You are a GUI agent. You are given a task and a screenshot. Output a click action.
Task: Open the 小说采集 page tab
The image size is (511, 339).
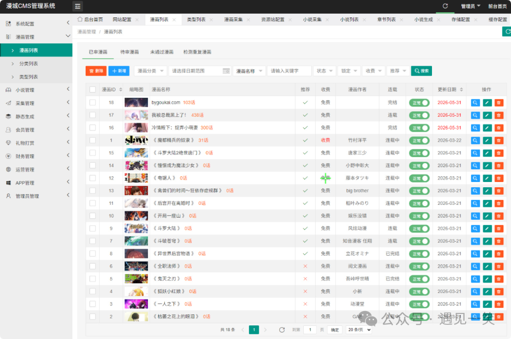pos(312,19)
